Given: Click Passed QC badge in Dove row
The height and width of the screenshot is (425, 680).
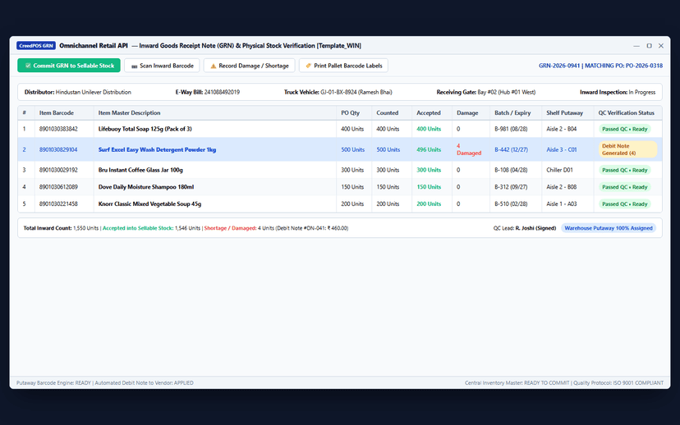Looking at the screenshot, I should click(624, 187).
